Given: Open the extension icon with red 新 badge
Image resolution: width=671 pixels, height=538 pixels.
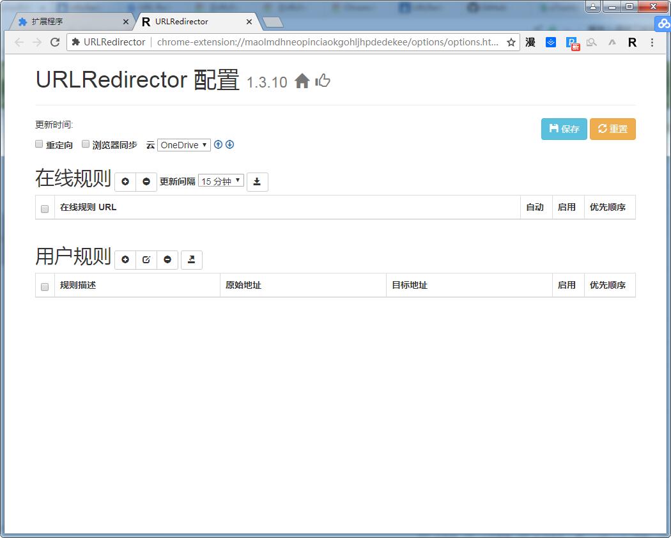Looking at the screenshot, I should click(572, 43).
